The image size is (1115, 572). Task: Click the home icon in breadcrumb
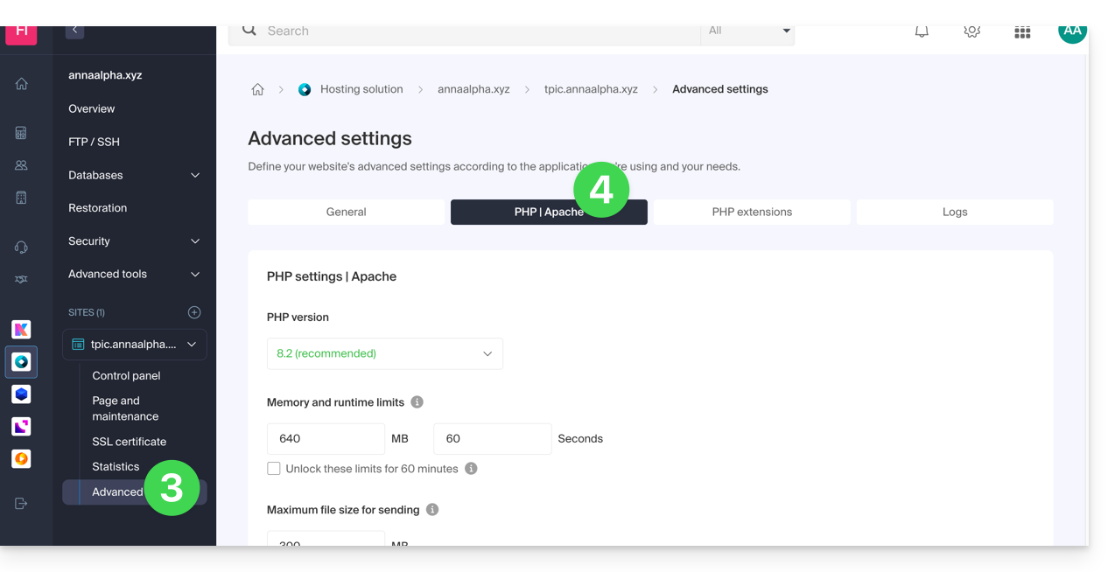click(x=257, y=89)
